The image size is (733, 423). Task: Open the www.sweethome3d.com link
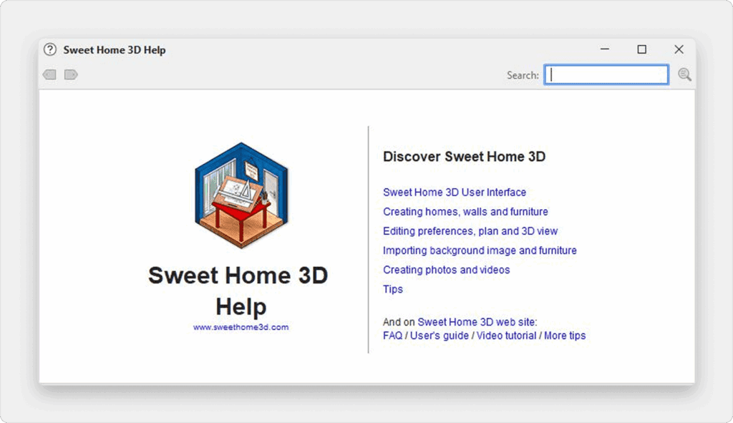click(x=241, y=327)
